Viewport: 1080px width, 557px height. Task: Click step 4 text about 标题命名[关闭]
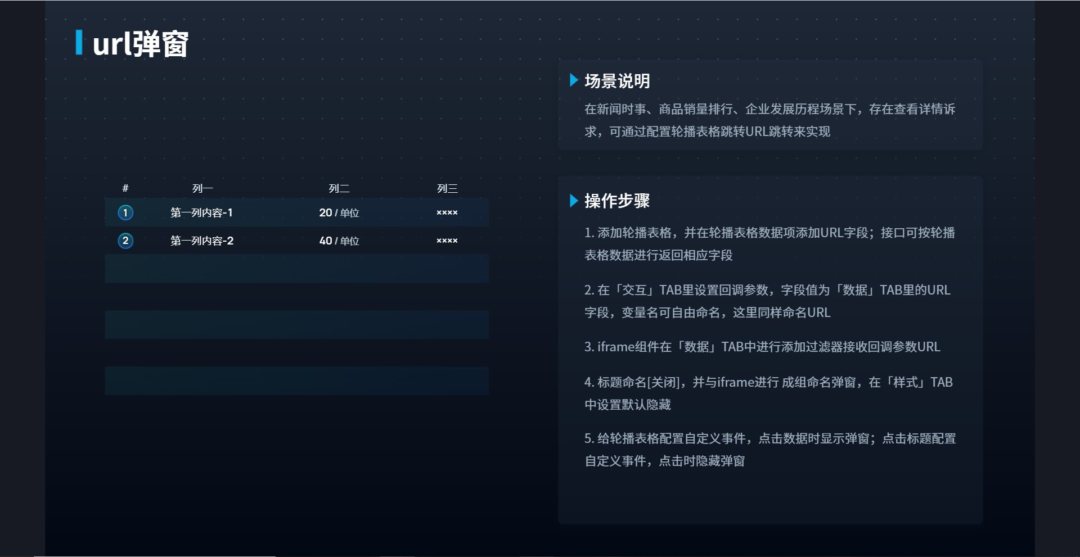(x=768, y=393)
